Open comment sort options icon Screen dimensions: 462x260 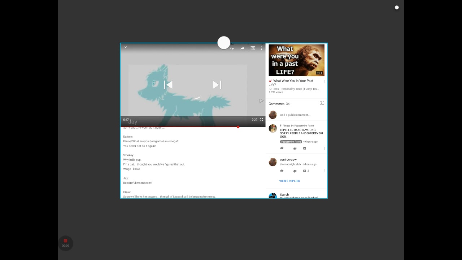pyautogui.click(x=322, y=103)
